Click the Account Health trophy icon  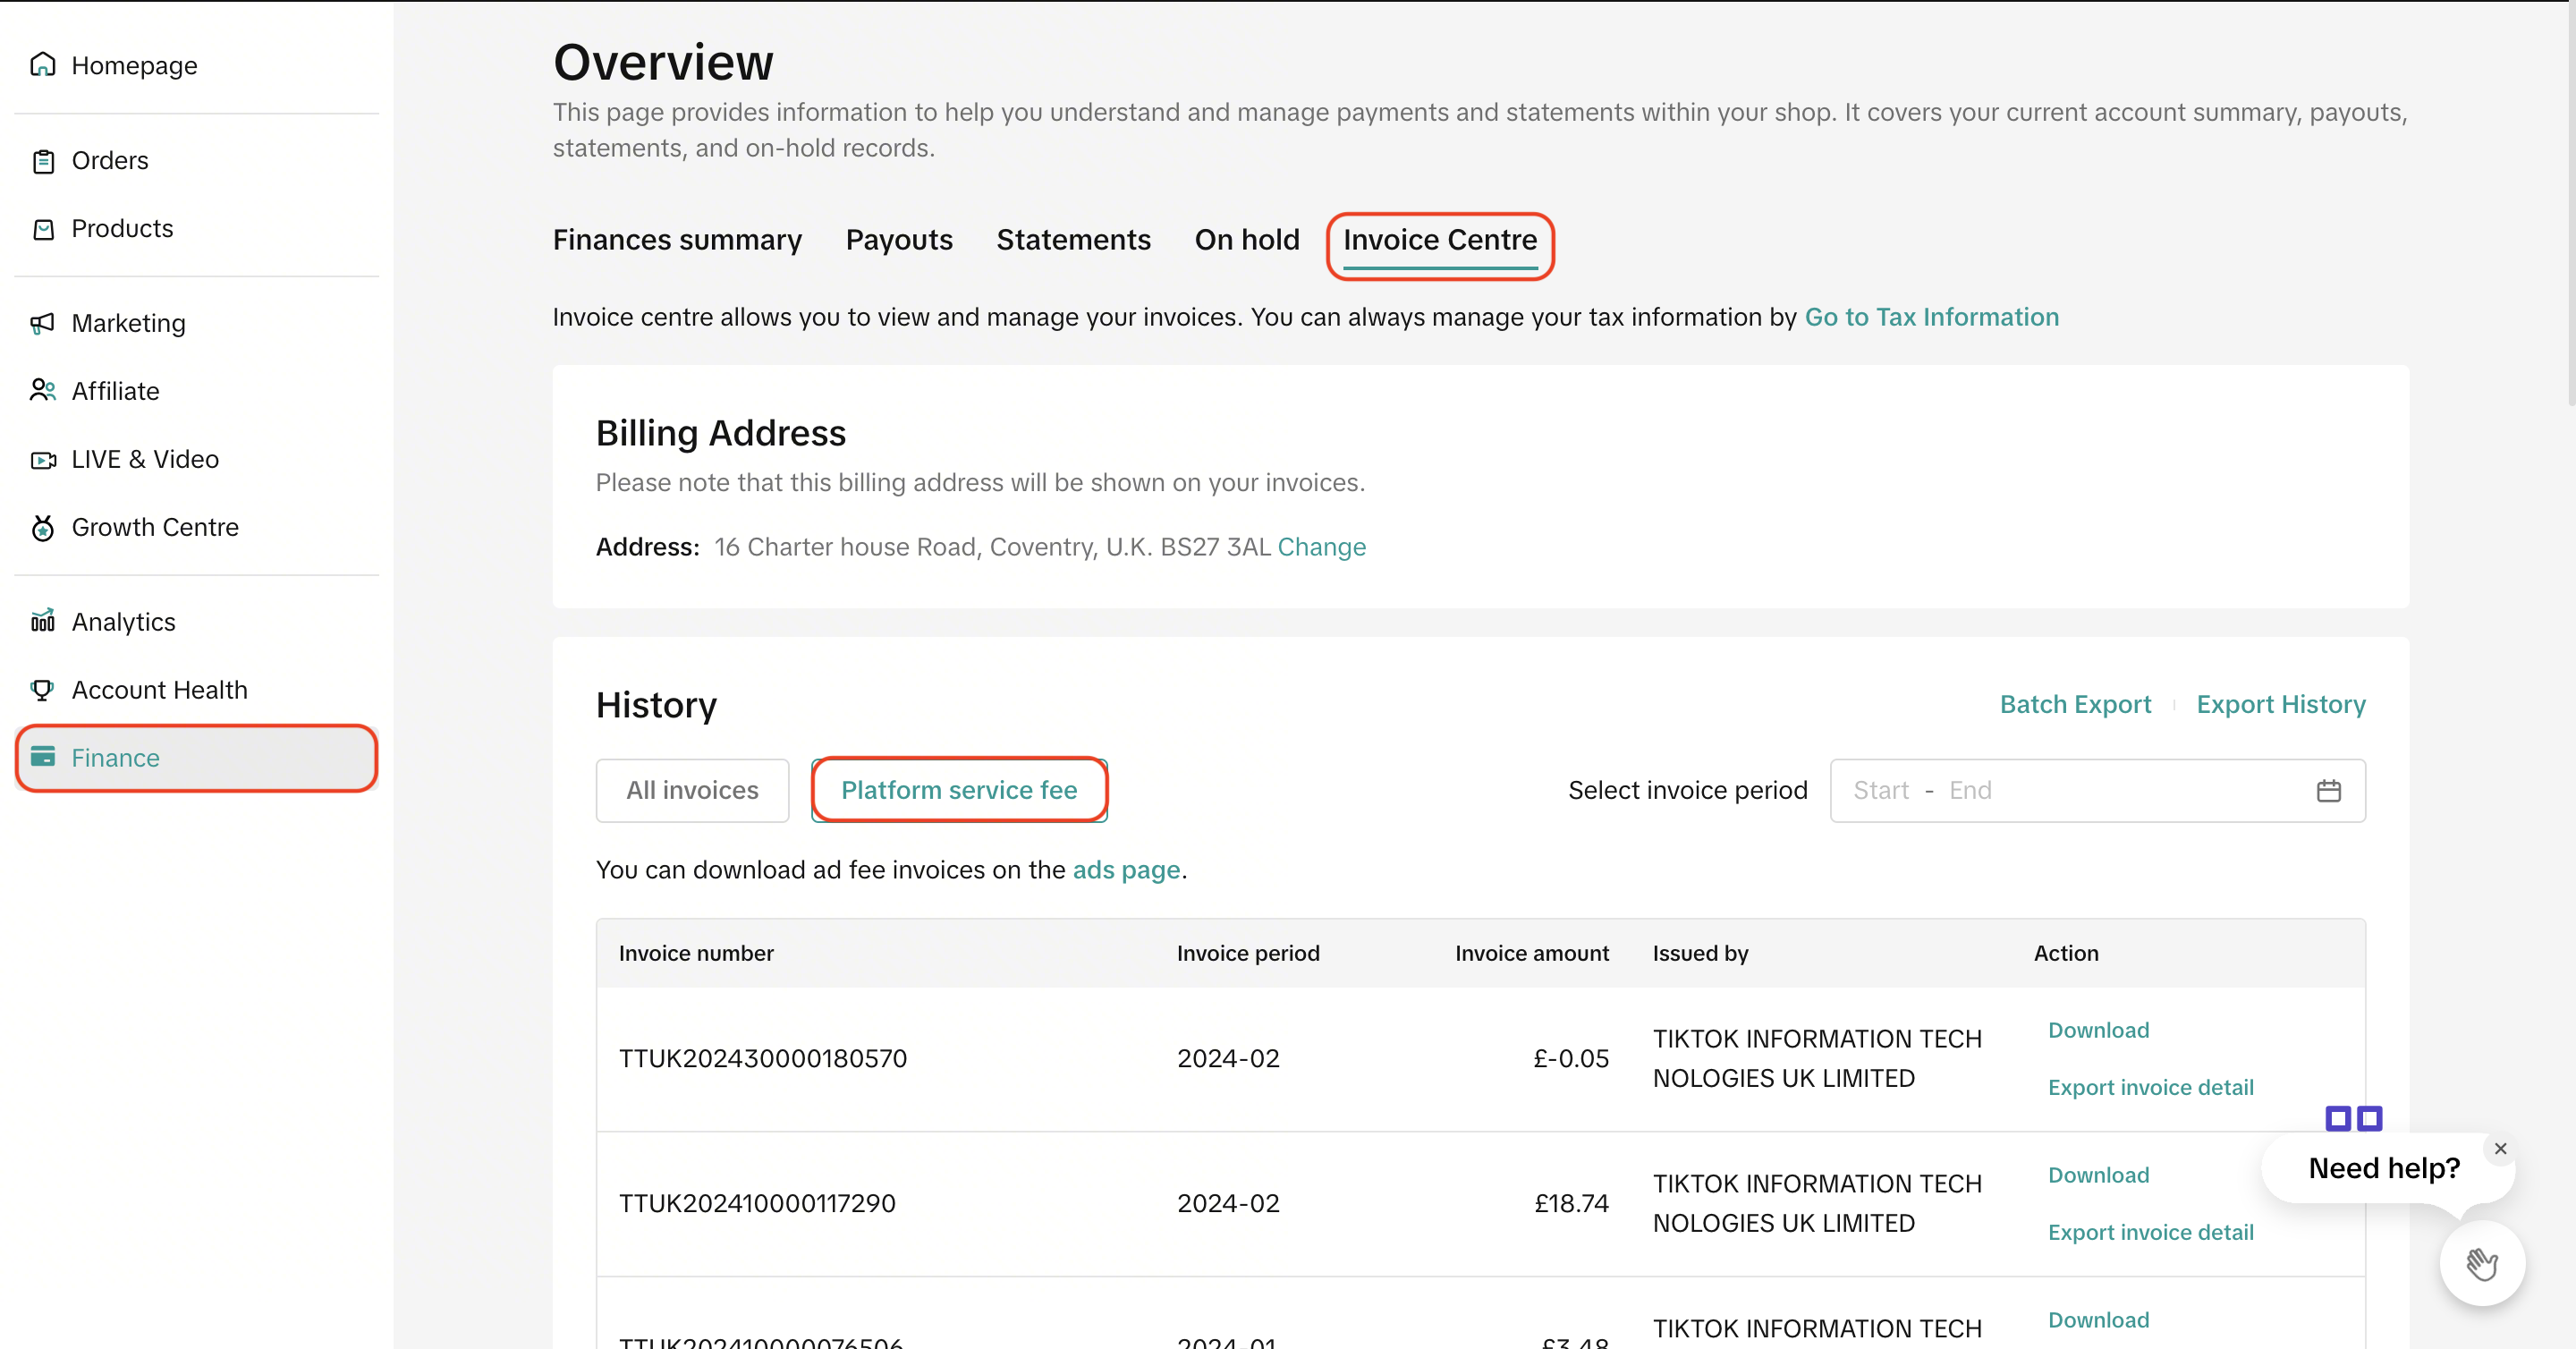click(42, 689)
